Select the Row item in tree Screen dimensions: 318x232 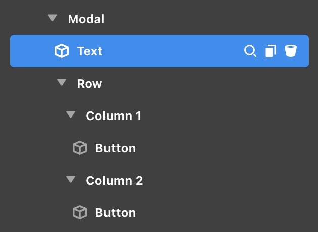click(x=89, y=84)
